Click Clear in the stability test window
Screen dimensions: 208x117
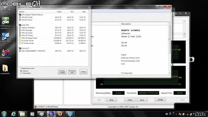130,100
